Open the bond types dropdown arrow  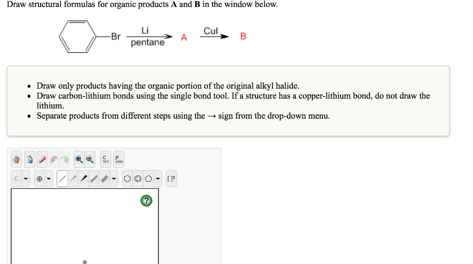pyautogui.click(x=114, y=179)
